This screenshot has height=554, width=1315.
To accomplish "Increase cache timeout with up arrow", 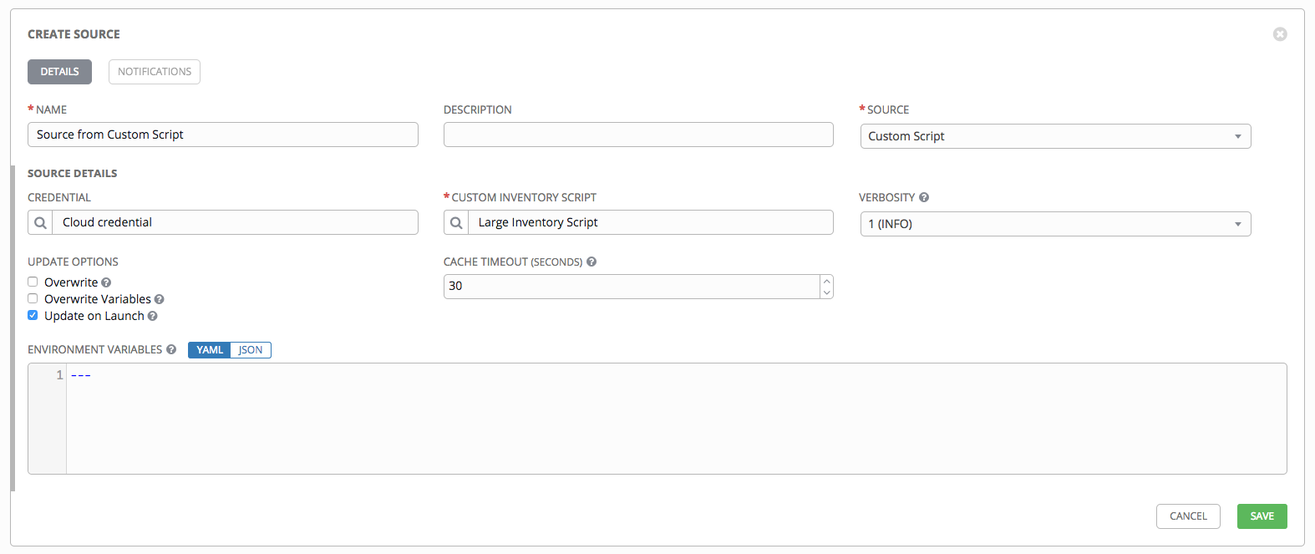I will [x=826, y=281].
